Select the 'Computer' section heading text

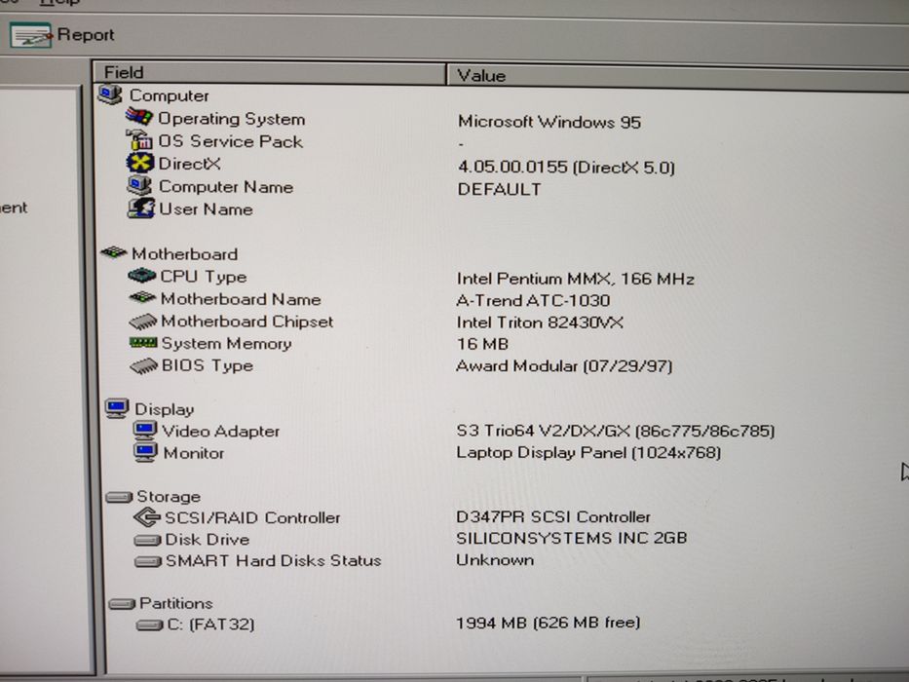(x=169, y=95)
